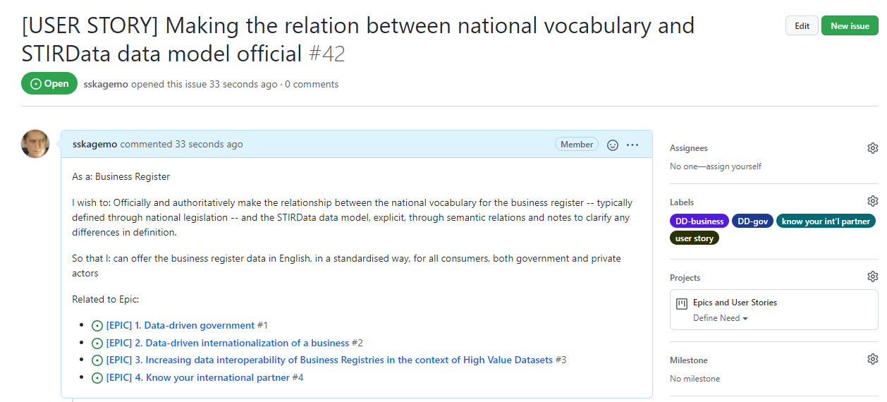
Task: Create a New issue
Action: (x=850, y=25)
